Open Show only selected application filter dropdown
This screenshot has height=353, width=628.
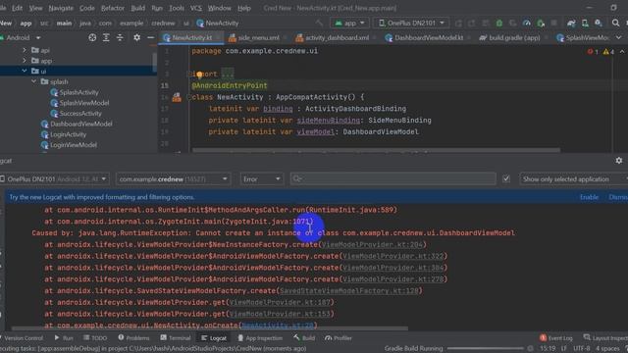[x=573, y=178]
